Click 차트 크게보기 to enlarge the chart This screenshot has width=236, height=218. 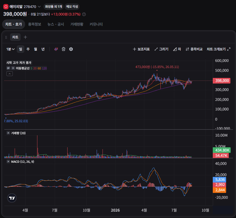point(219,49)
